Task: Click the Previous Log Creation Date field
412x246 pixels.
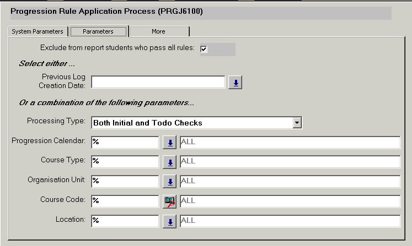Action: tap(158, 83)
